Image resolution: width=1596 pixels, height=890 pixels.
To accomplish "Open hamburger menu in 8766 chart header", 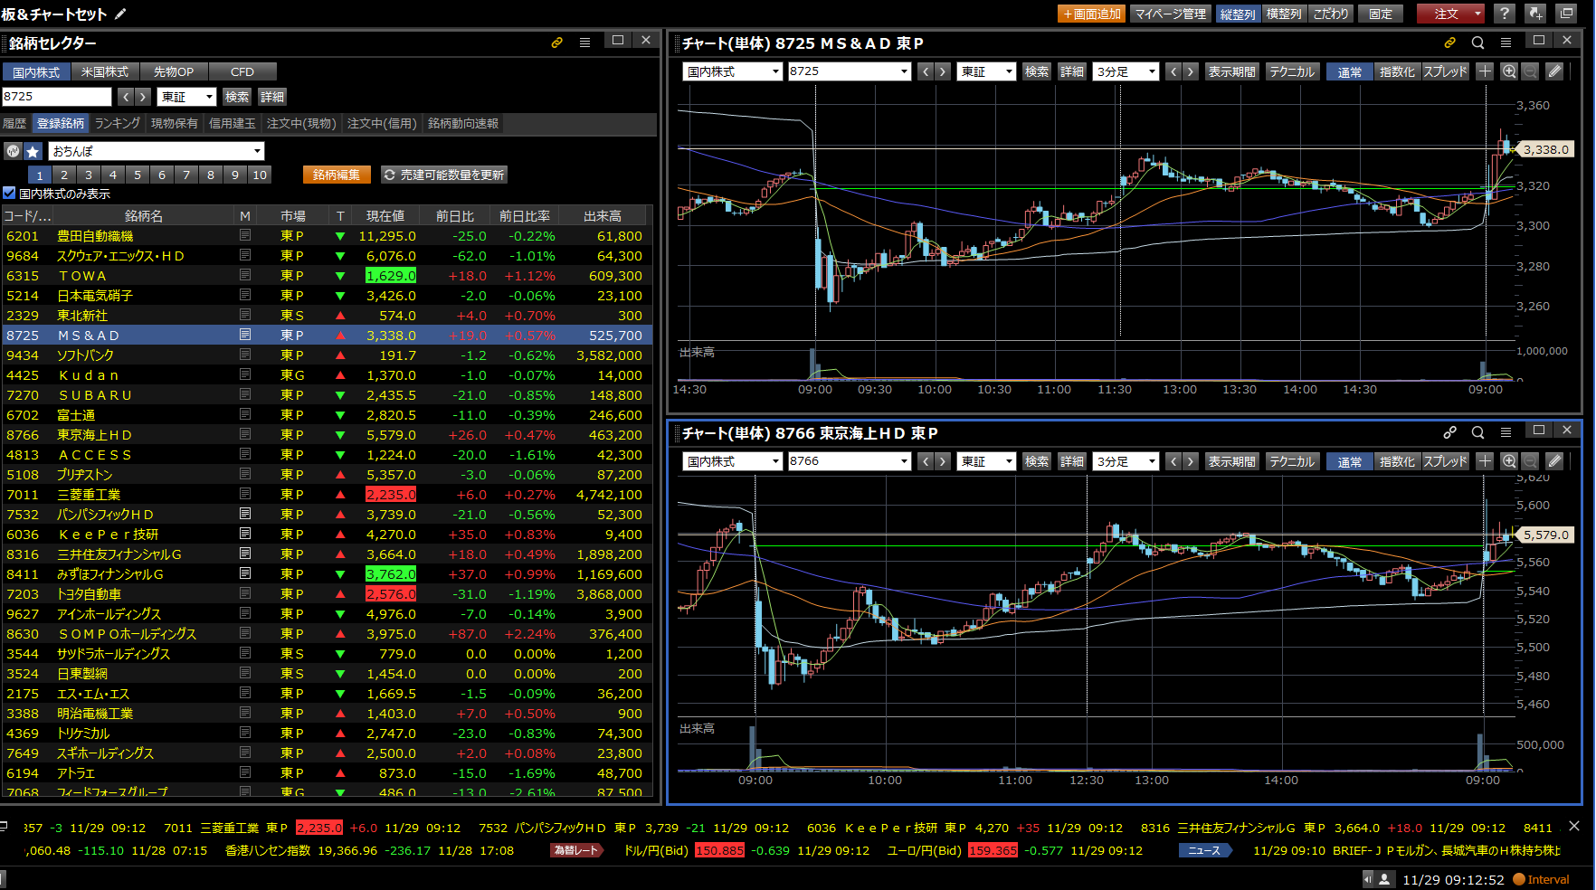I will pyautogui.click(x=1506, y=432).
